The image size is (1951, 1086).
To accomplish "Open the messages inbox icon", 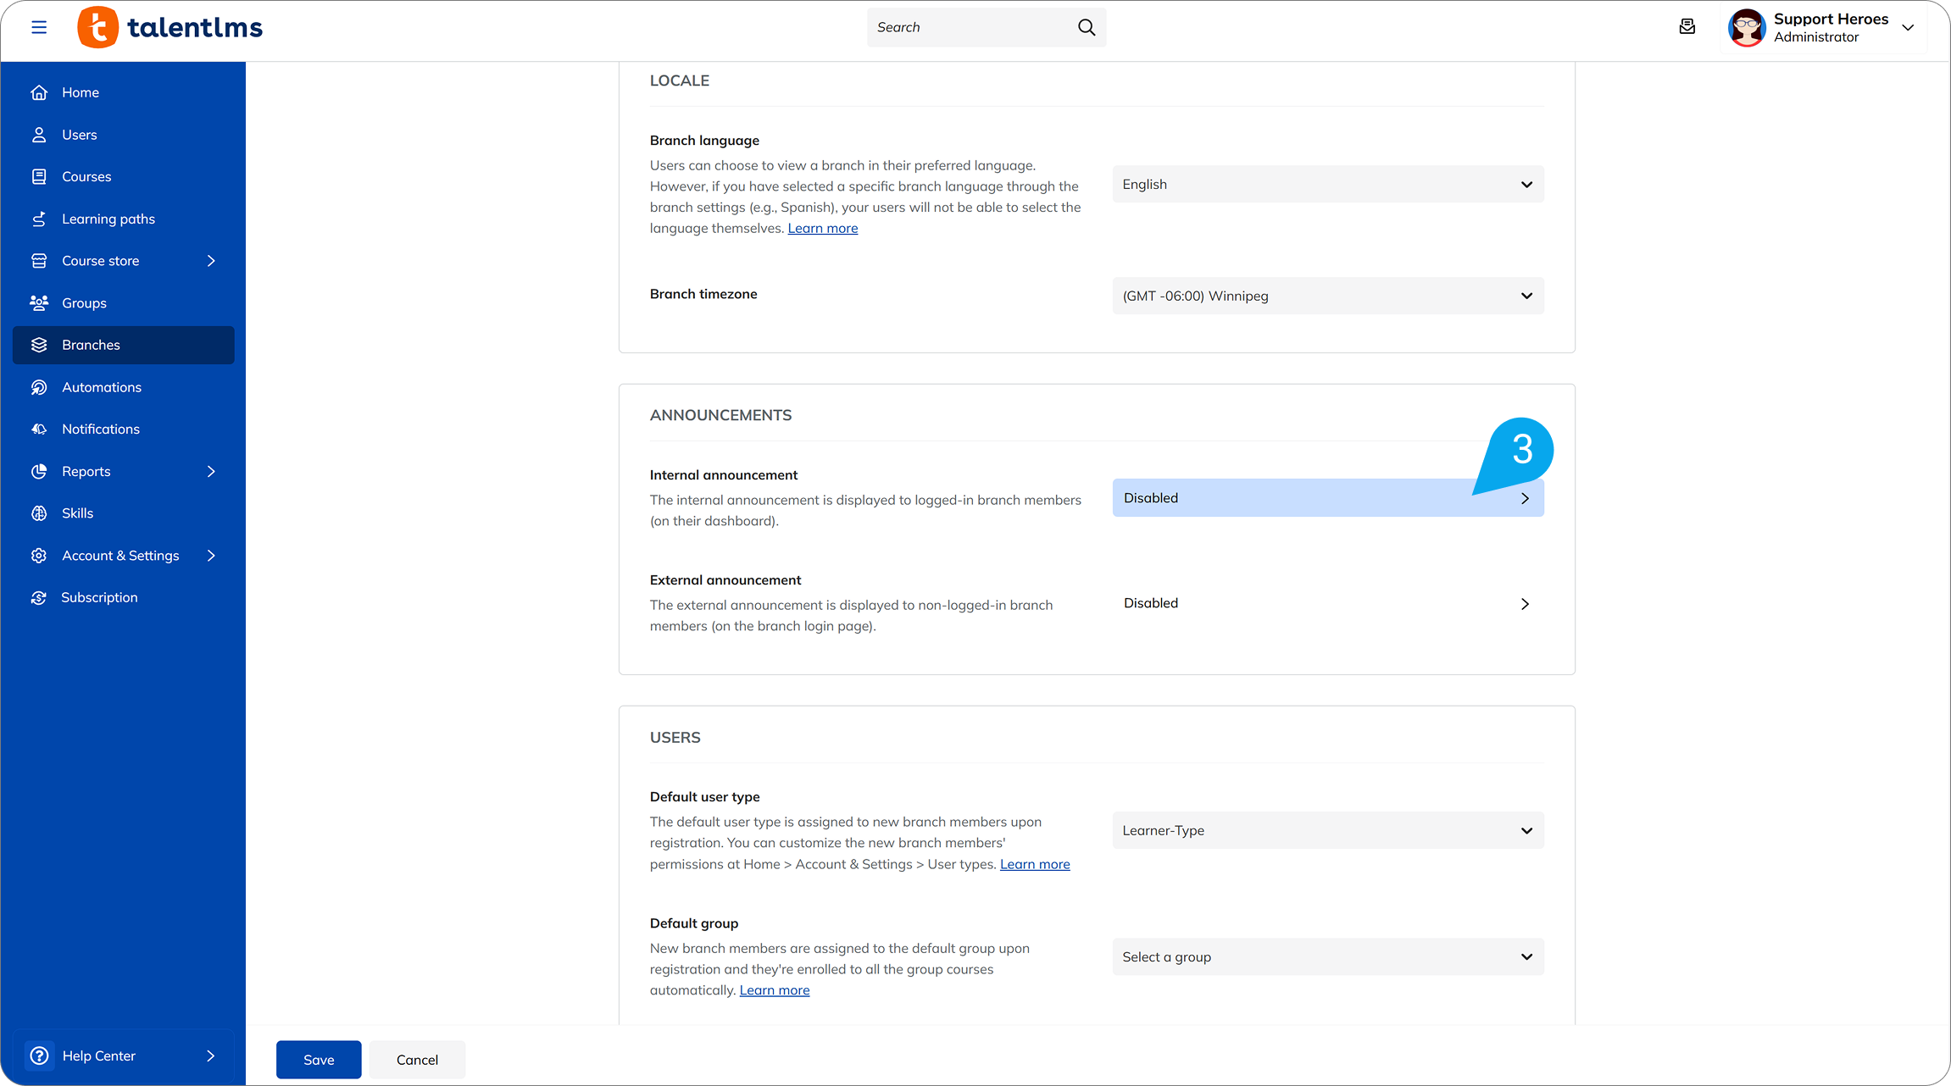I will (x=1687, y=27).
